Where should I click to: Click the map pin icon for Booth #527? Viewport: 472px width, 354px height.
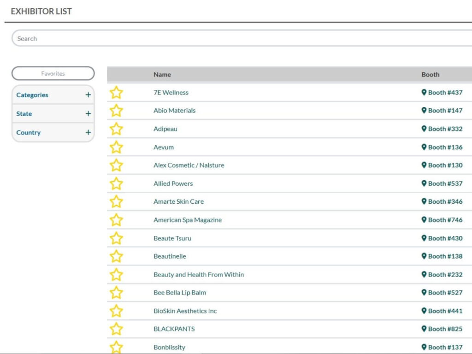coord(424,293)
